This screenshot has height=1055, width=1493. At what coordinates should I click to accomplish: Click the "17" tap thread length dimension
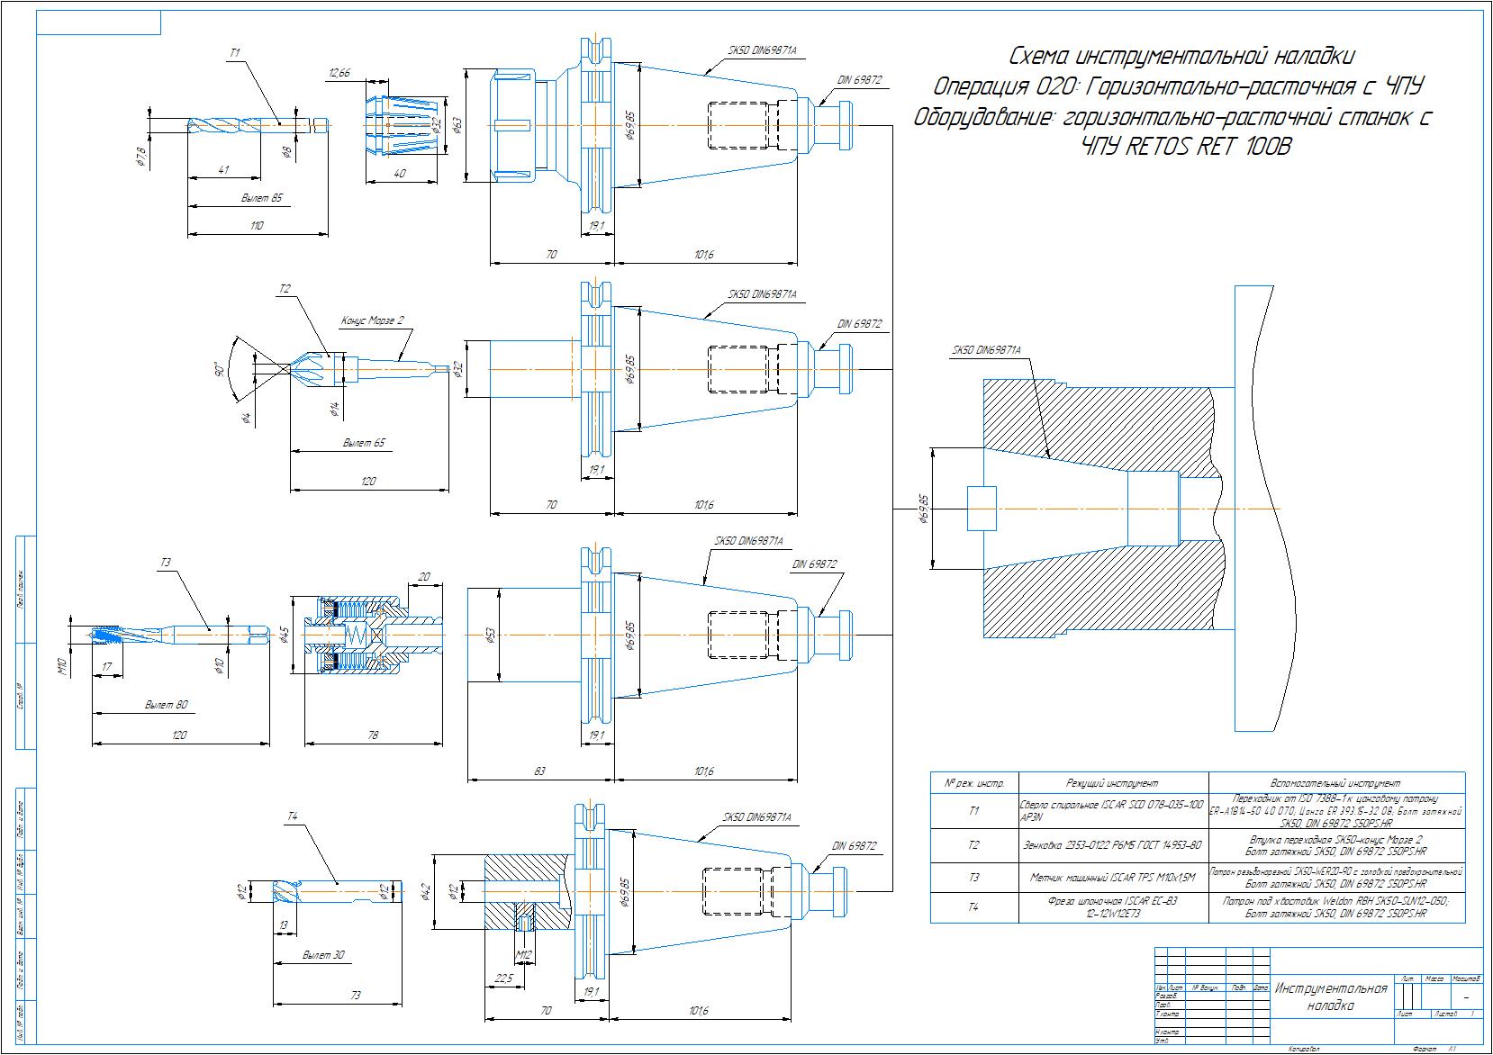pyautogui.click(x=107, y=667)
